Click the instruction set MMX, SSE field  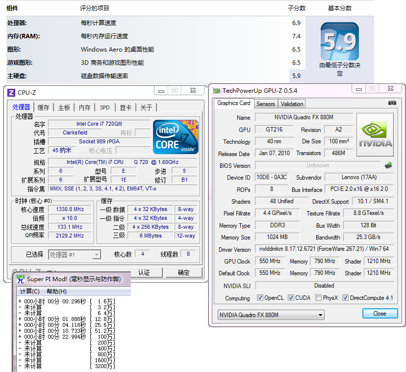tap(123, 189)
